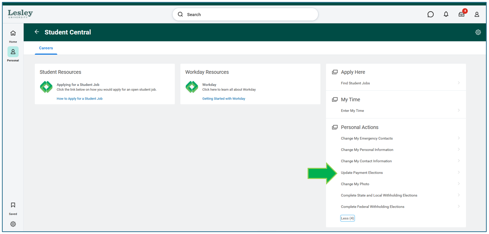Click the My Time heading
This screenshot has width=489, height=234.
coord(350,100)
